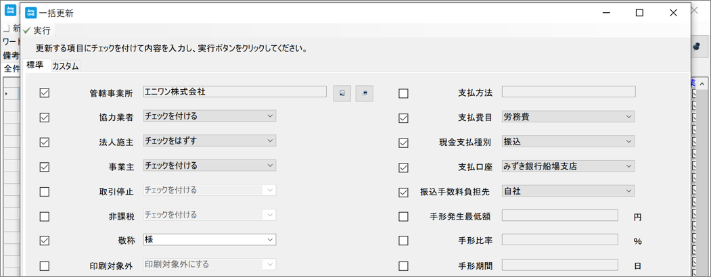
Task: Enable the 非課税 checkbox
Action: [45, 216]
